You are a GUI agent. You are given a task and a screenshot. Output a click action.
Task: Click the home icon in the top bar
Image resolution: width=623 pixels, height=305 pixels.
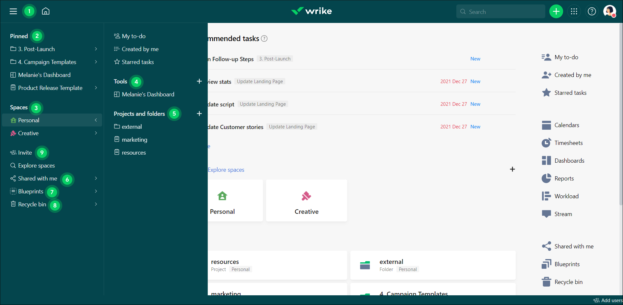45,11
